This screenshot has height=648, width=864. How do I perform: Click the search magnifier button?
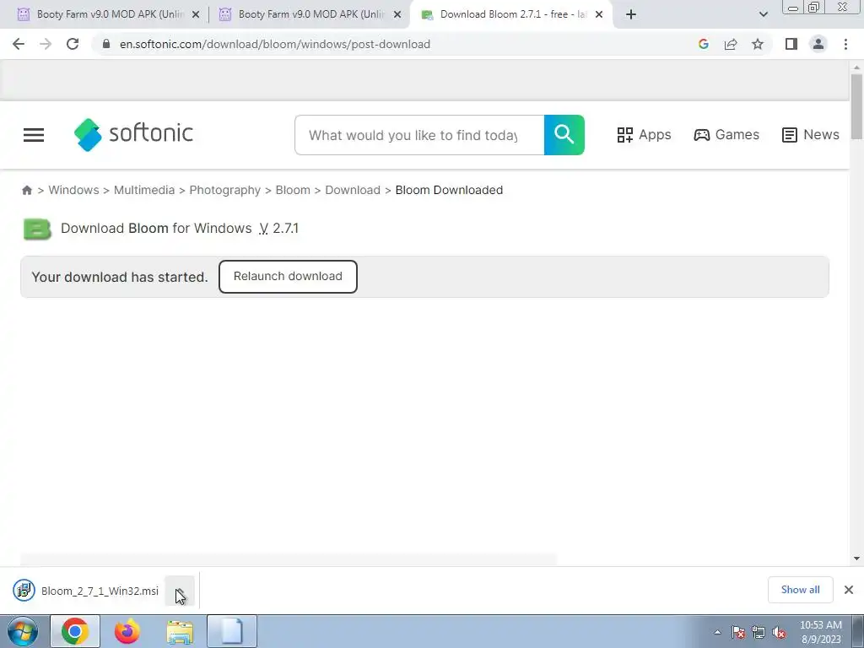coord(564,135)
